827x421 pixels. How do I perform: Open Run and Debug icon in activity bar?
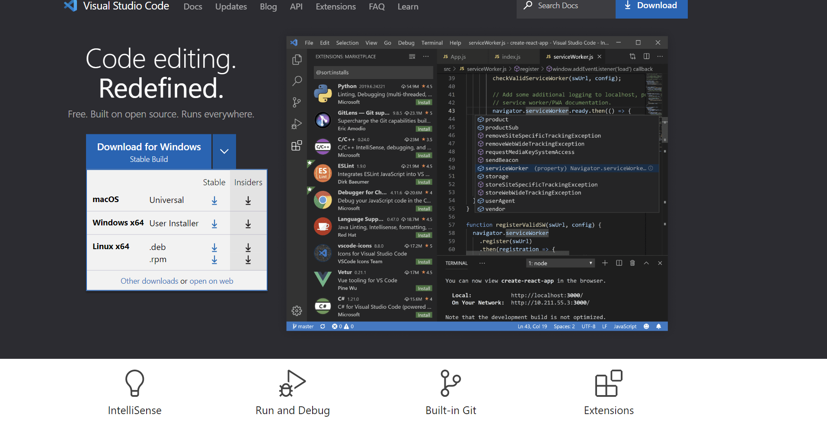pyautogui.click(x=297, y=124)
